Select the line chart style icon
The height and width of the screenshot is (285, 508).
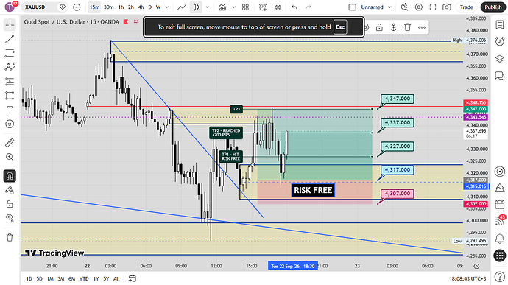182,7
